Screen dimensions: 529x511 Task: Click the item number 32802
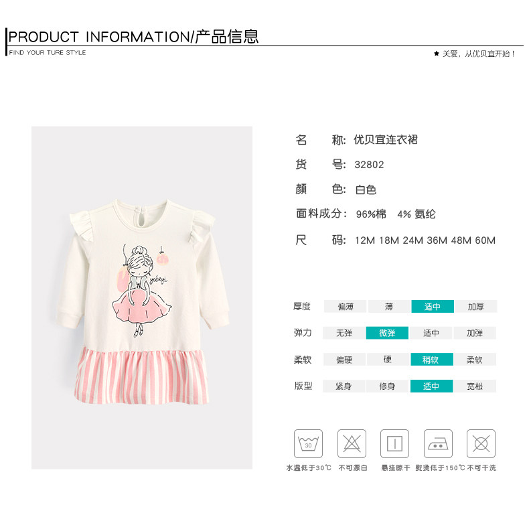[369, 165]
